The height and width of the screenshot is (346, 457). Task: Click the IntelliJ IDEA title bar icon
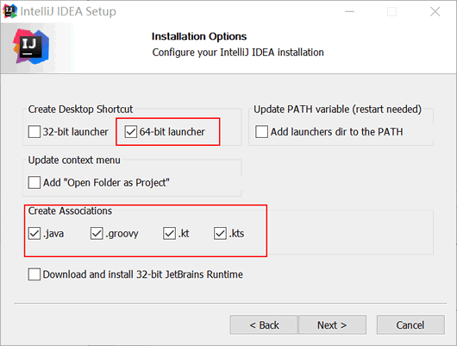pyautogui.click(x=9, y=11)
